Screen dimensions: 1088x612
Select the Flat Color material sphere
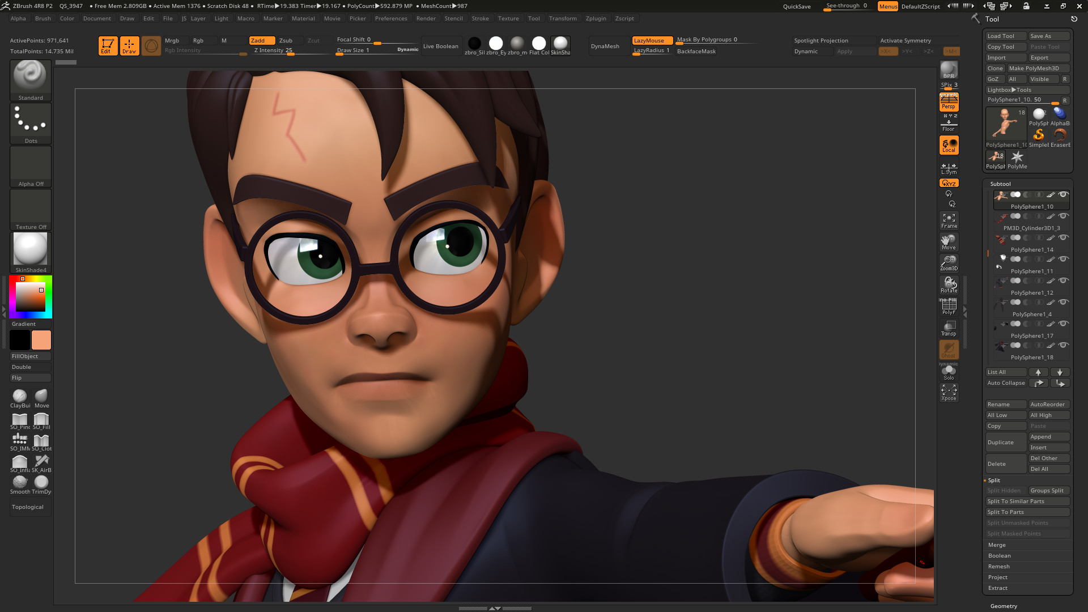(539, 45)
